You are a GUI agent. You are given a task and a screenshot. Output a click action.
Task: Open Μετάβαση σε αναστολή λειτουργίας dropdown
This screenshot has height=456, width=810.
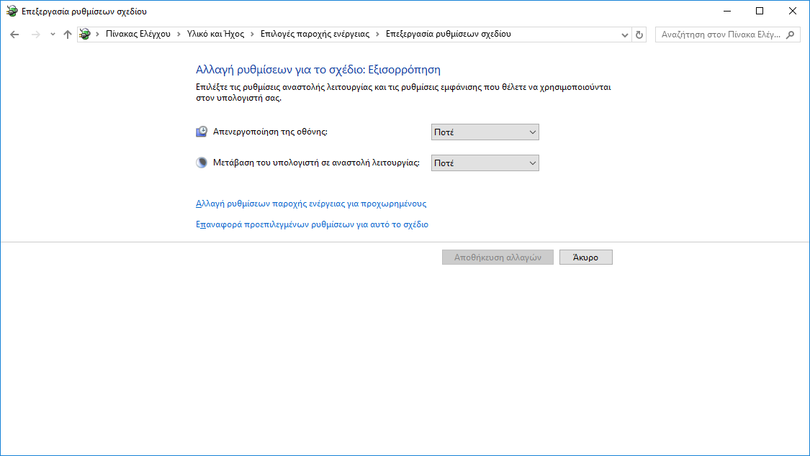[x=485, y=163]
